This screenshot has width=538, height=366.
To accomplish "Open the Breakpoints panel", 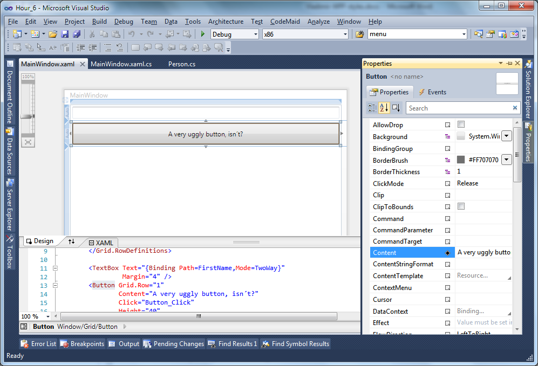I will click(x=83, y=344).
